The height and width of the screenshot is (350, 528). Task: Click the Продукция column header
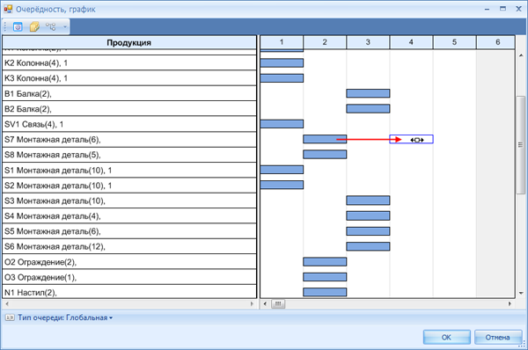(x=129, y=42)
